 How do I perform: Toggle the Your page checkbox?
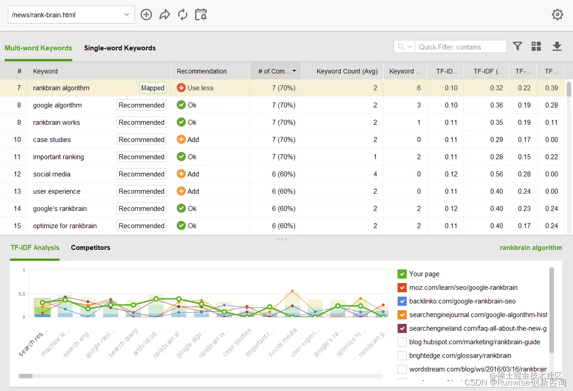(402, 274)
